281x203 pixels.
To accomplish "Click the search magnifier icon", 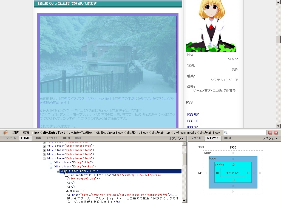I will (226, 133).
